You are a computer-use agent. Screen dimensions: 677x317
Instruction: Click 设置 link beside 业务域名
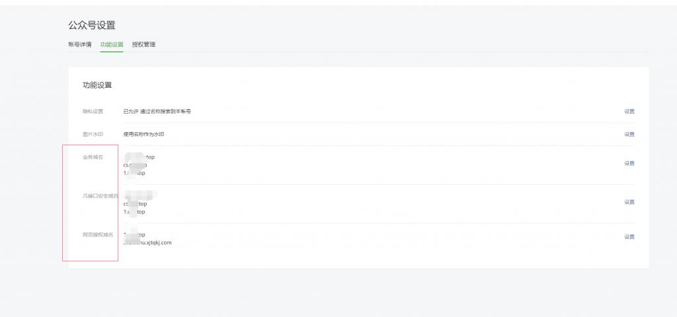click(629, 163)
